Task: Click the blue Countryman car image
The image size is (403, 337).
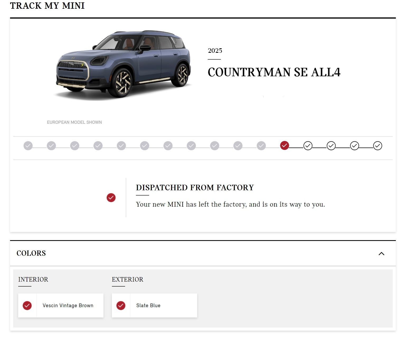Action: [x=123, y=65]
